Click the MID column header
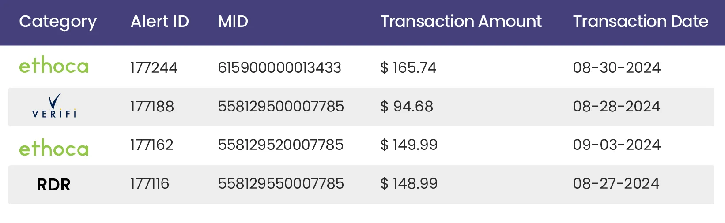Viewport: 725px width, 223px height. [x=233, y=21]
